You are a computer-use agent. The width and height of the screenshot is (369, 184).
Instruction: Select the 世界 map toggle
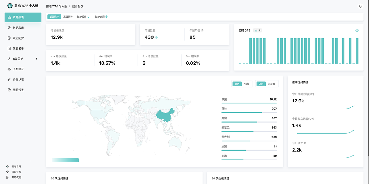pos(237,84)
